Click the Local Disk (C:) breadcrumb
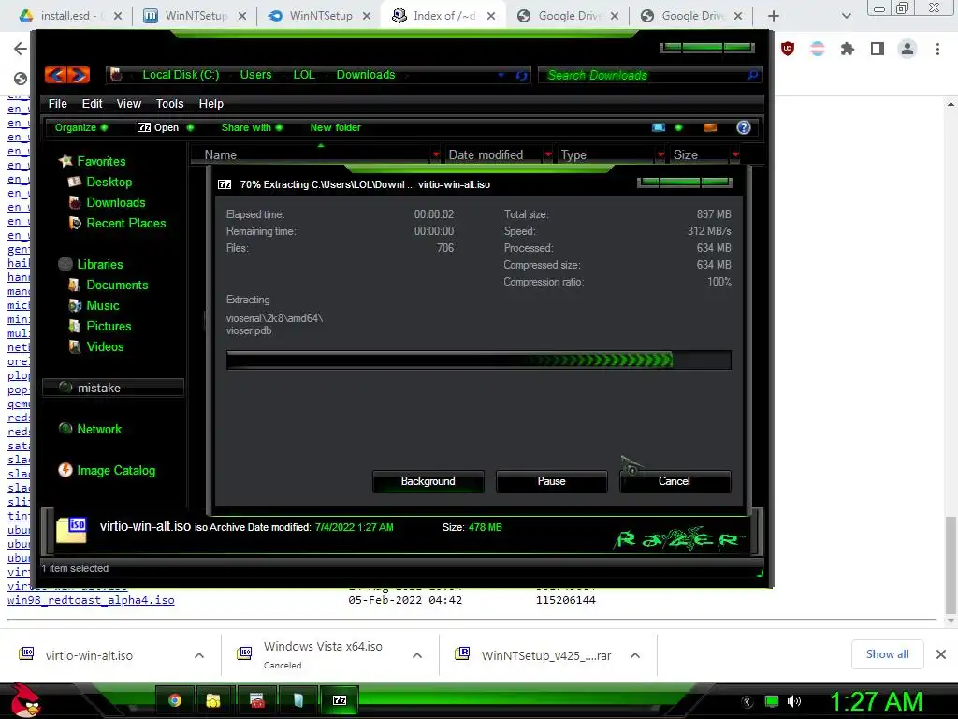The image size is (958, 719). [x=181, y=75]
